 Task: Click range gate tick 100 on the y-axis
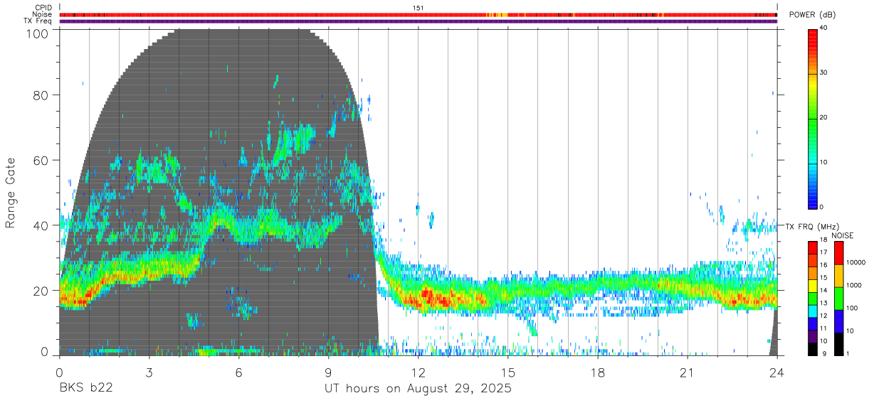tap(36, 33)
